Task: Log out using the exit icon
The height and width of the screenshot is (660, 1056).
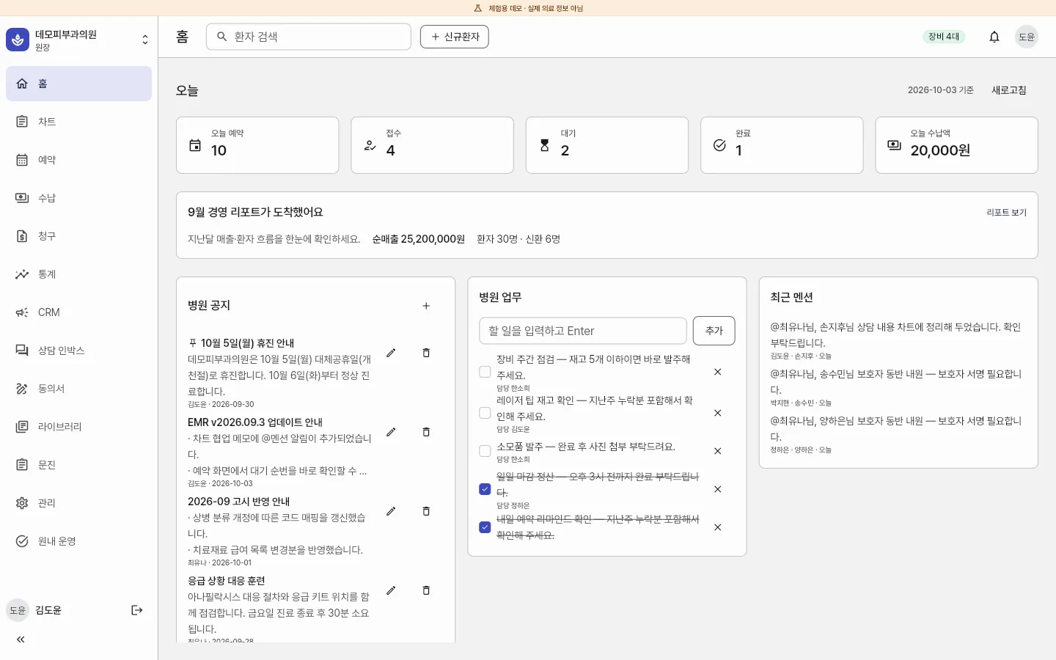Action: click(137, 610)
